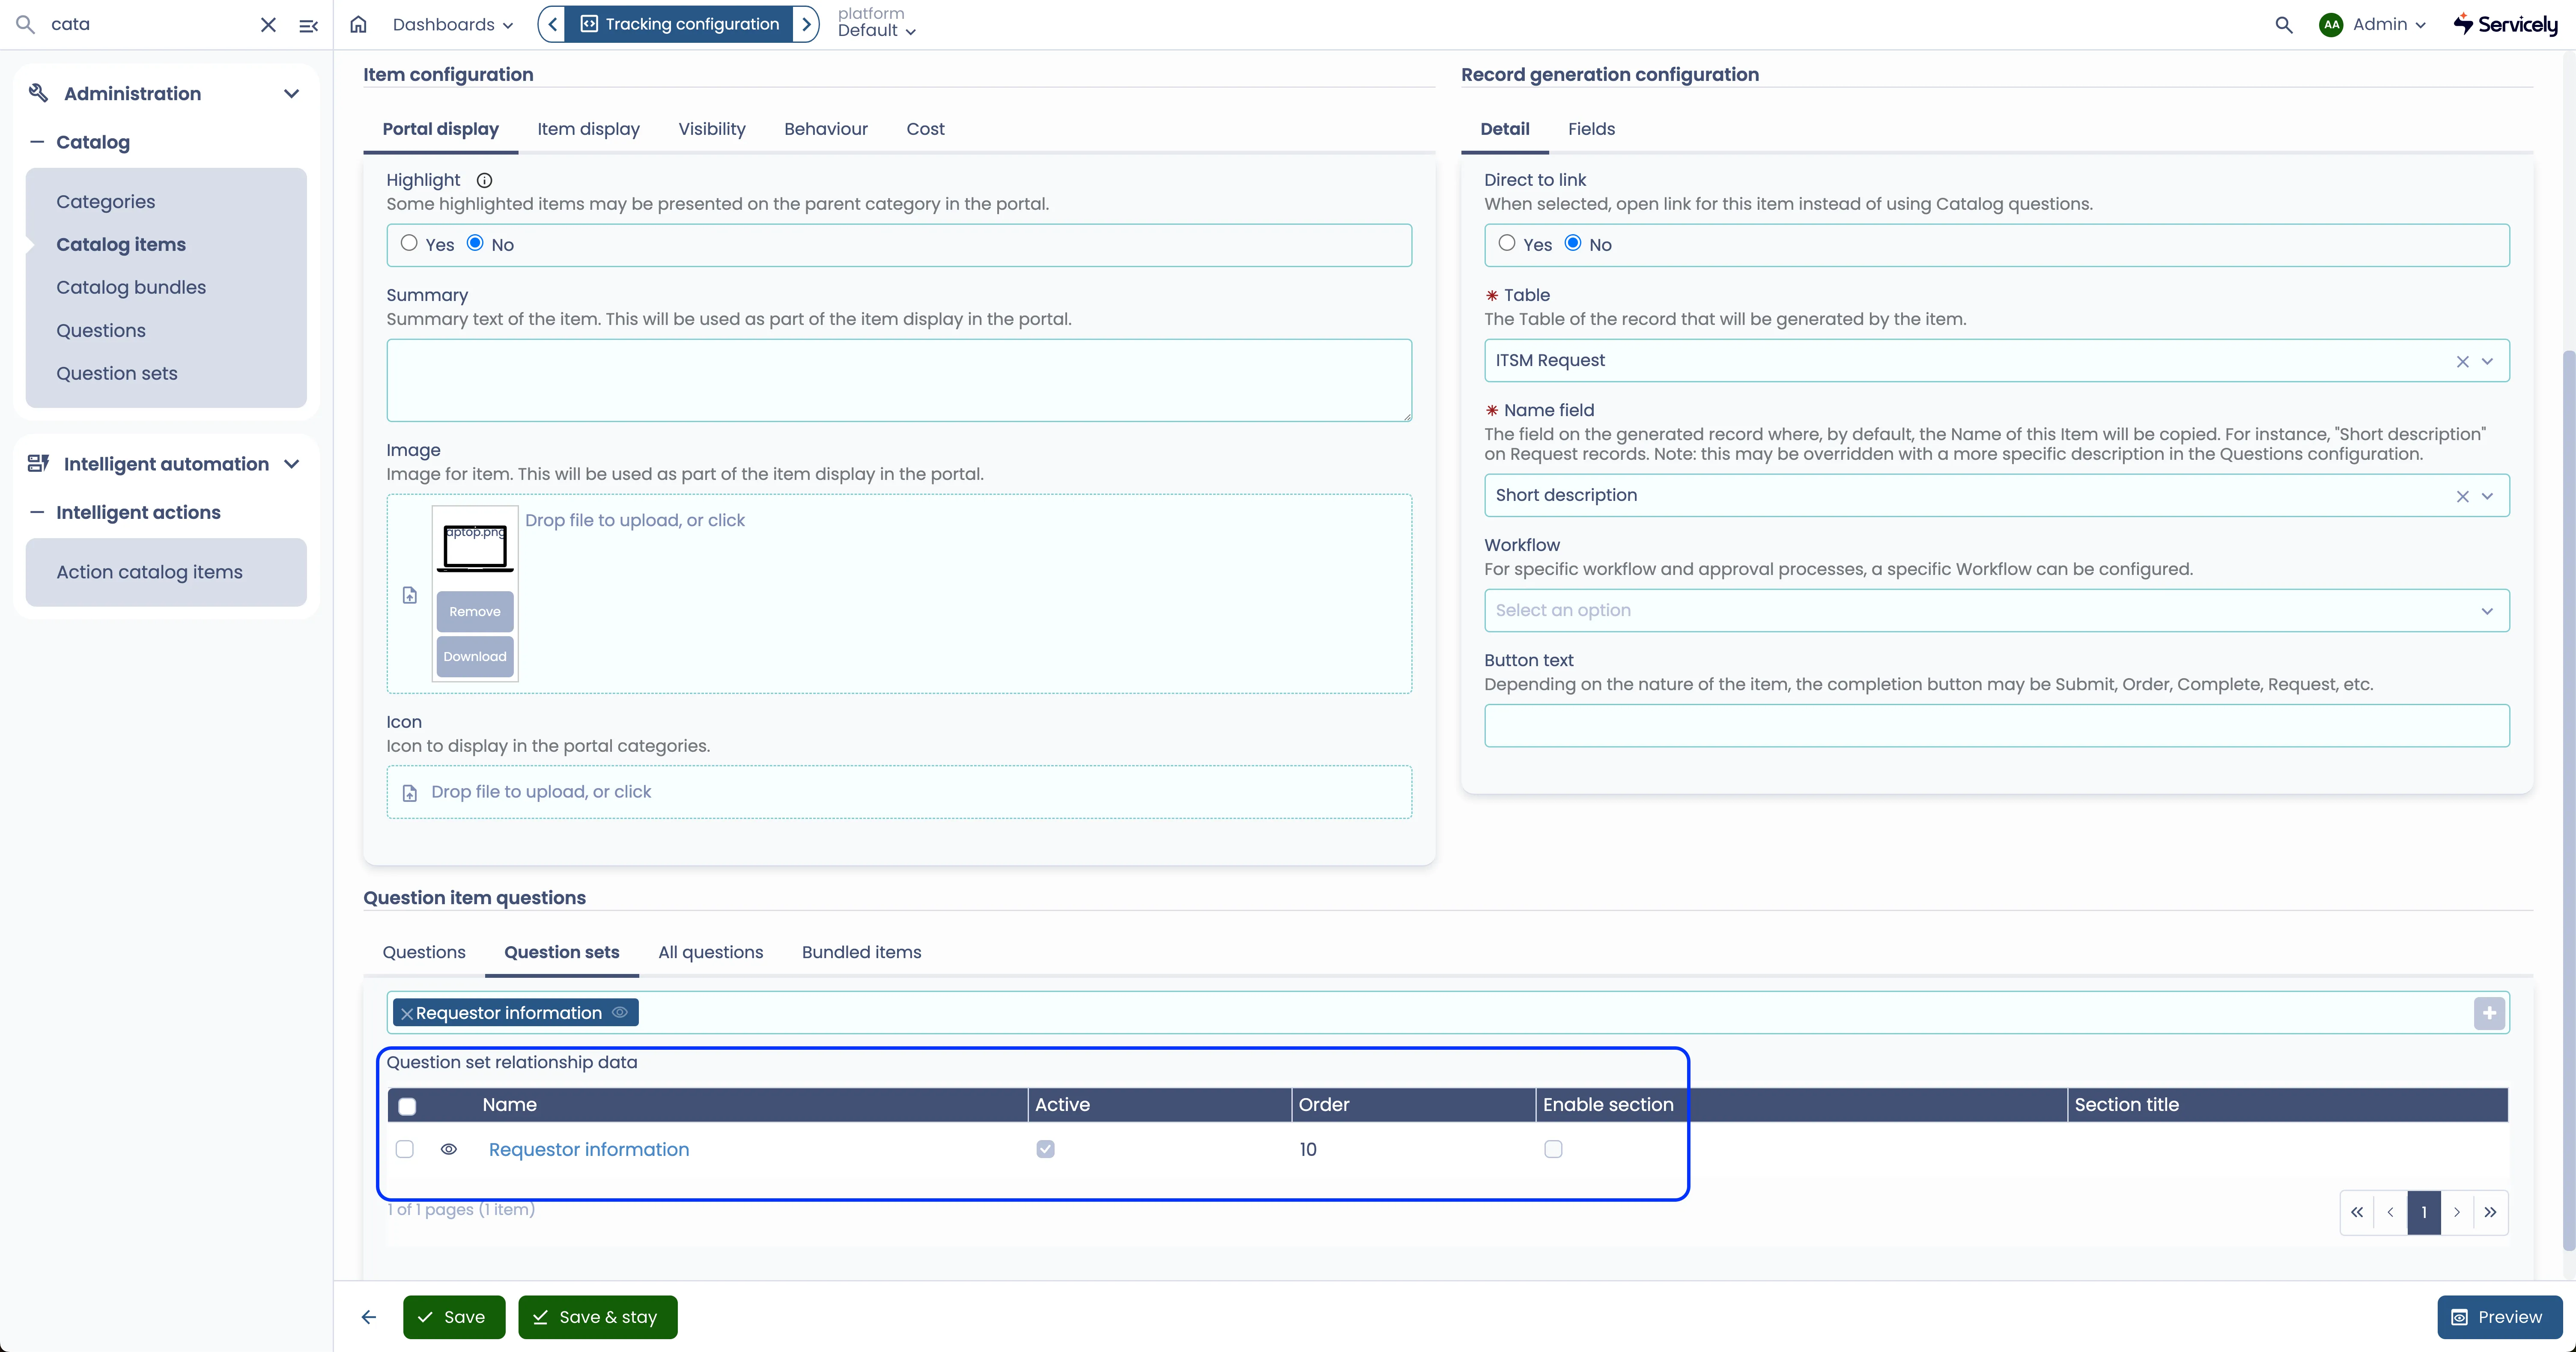Open the Table dropdown
This screenshot has height=1352, width=2576.
pyautogui.click(x=2487, y=361)
